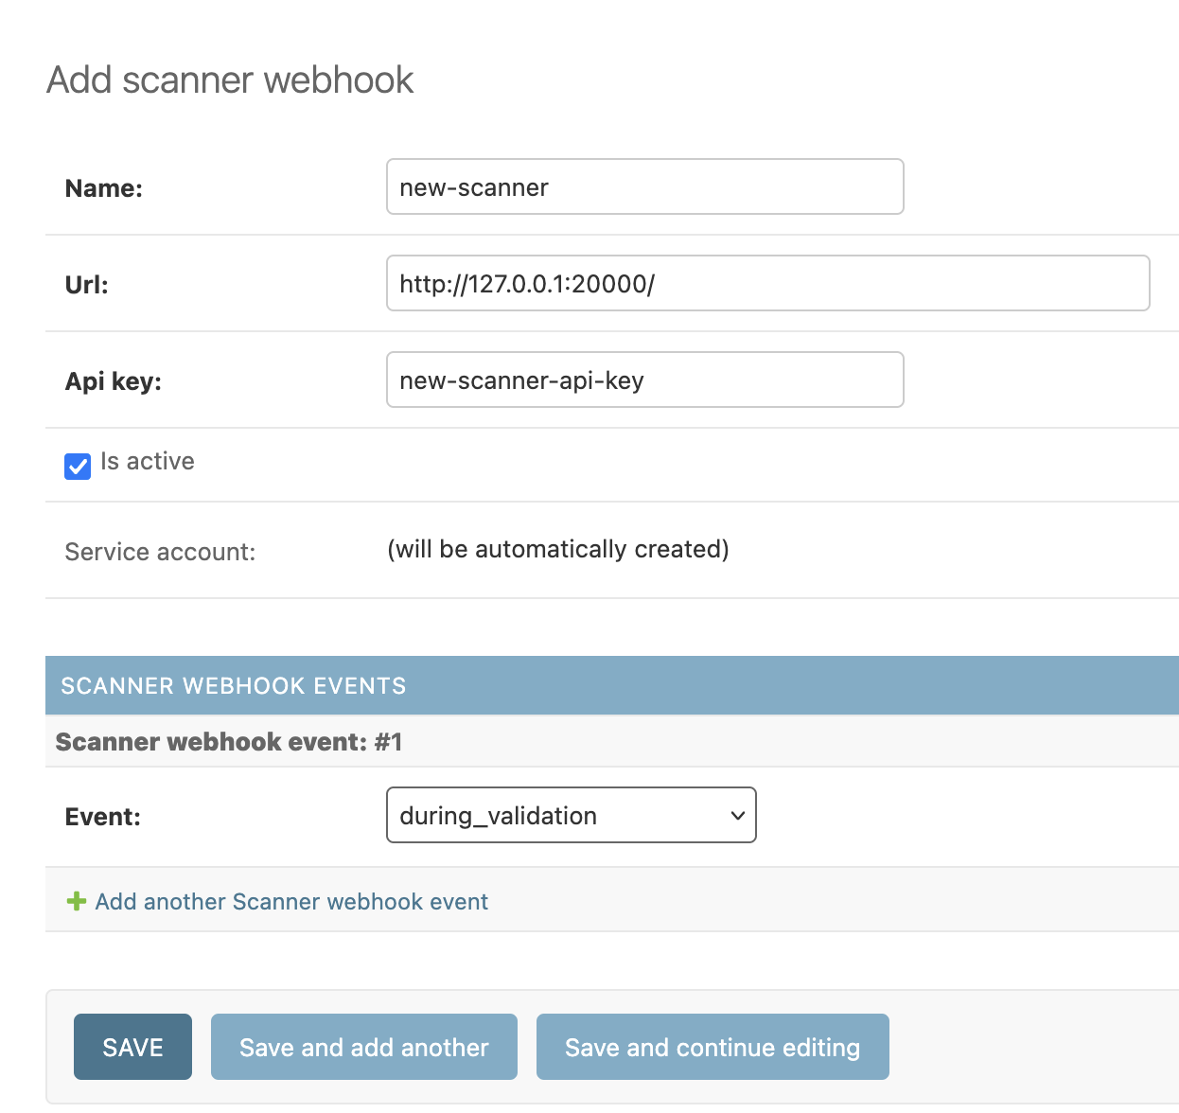Click into the Url input field

tap(767, 284)
